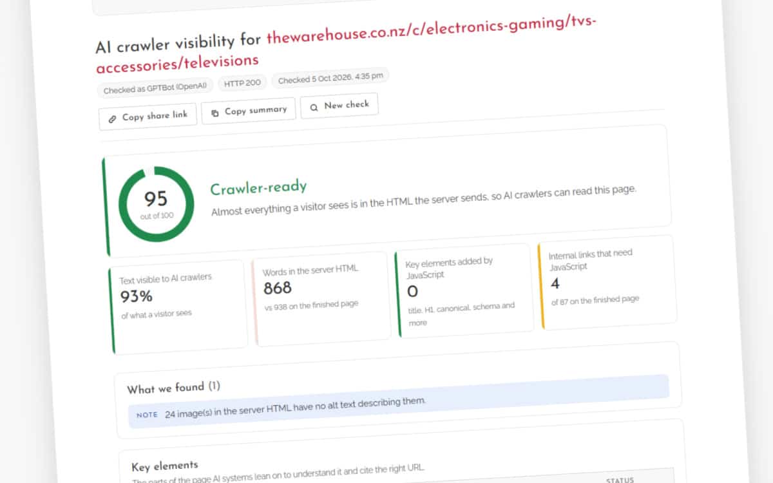Viewport: 773px width, 483px height.
Task: Click the STATUS column header
Action: coord(620,480)
